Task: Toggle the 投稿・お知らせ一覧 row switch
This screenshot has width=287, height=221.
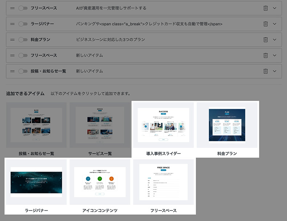Action: 23,71
